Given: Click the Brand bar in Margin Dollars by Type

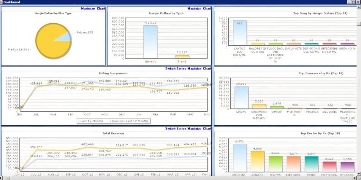Looking at the screenshot, I should [x=182, y=57].
